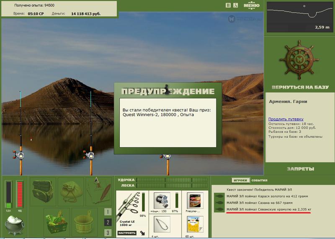Click the depth profile map
Image resolution: width=335 pixels, height=239 pixels.
pyautogui.click(x=300, y=17)
